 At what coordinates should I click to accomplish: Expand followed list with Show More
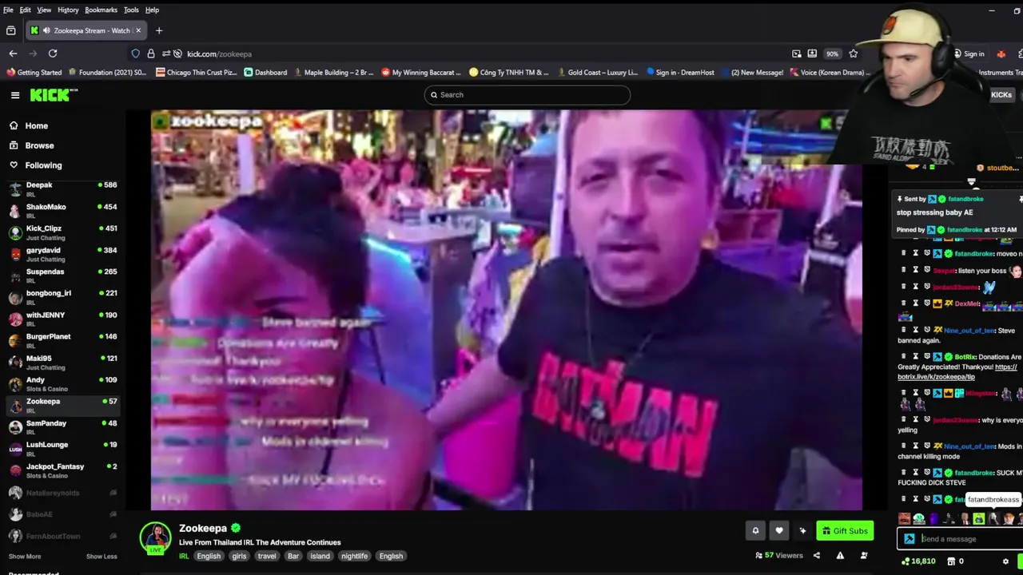click(25, 557)
